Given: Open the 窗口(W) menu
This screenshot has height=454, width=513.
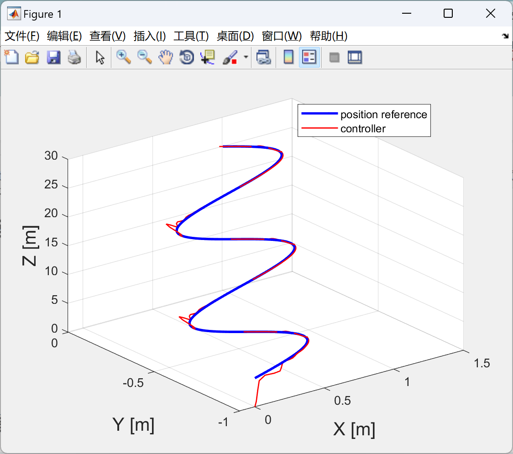Looking at the screenshot, I should point(281,36).
